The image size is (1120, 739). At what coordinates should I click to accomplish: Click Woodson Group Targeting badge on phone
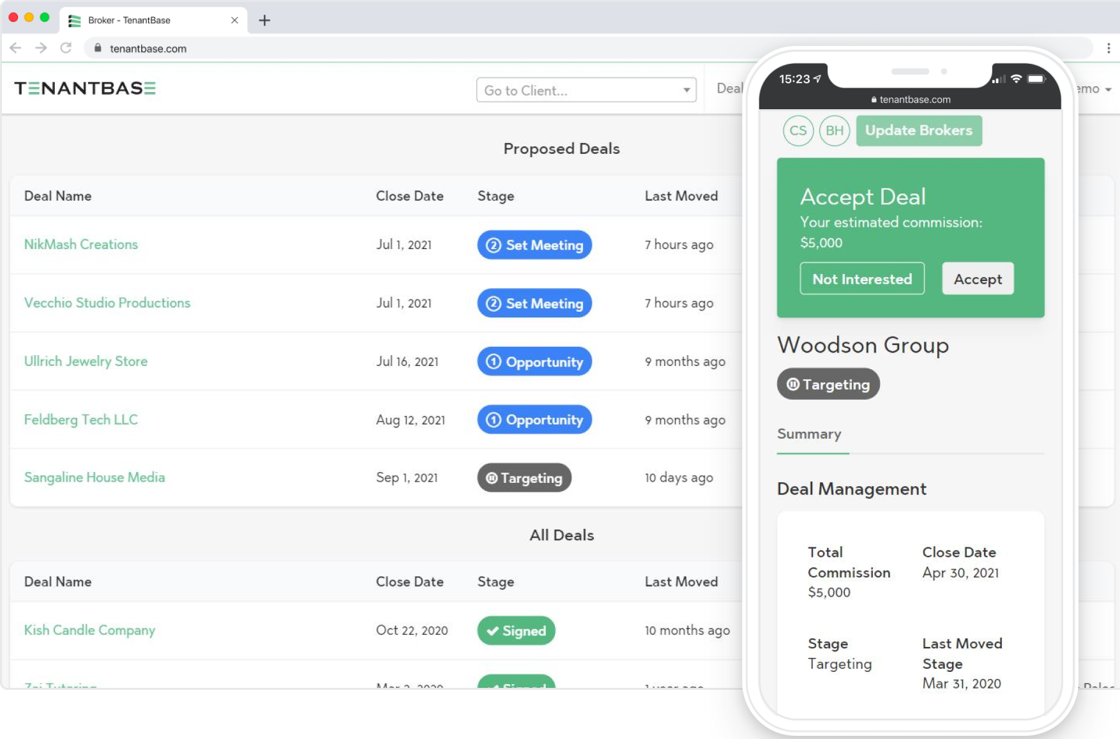point(828,384)
